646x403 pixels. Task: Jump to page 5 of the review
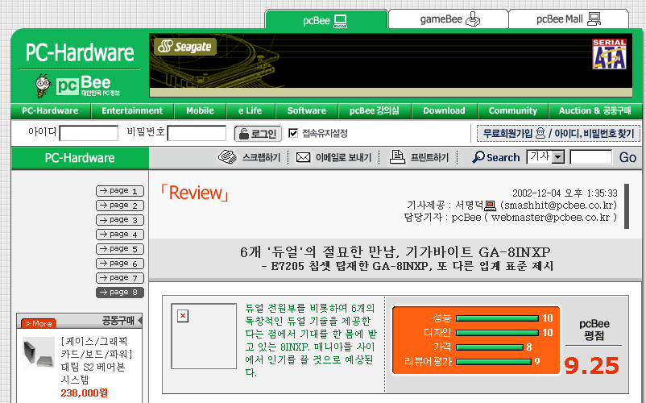[x=119, y=249]
